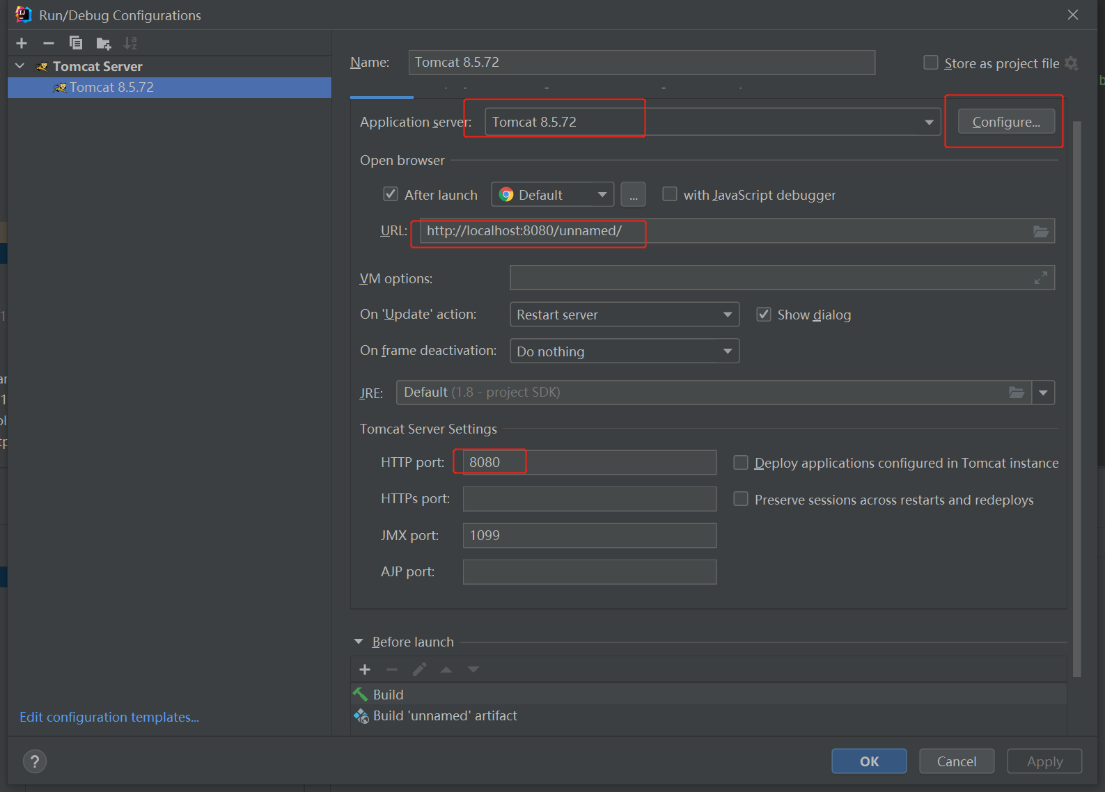Viewport: 1105px width, 792px height.
Task: Open the On 'Update' action dropdown
Action: [625, 315]
